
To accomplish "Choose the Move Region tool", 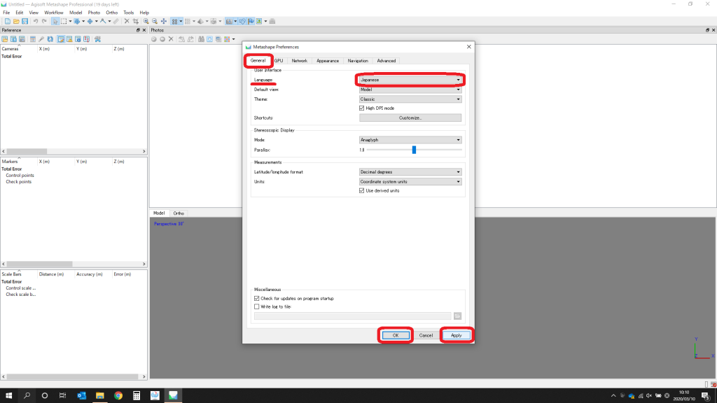I will [x=77, y=21].
